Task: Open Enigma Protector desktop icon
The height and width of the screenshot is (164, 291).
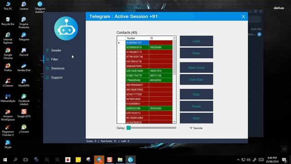Action: pos(24,22)
